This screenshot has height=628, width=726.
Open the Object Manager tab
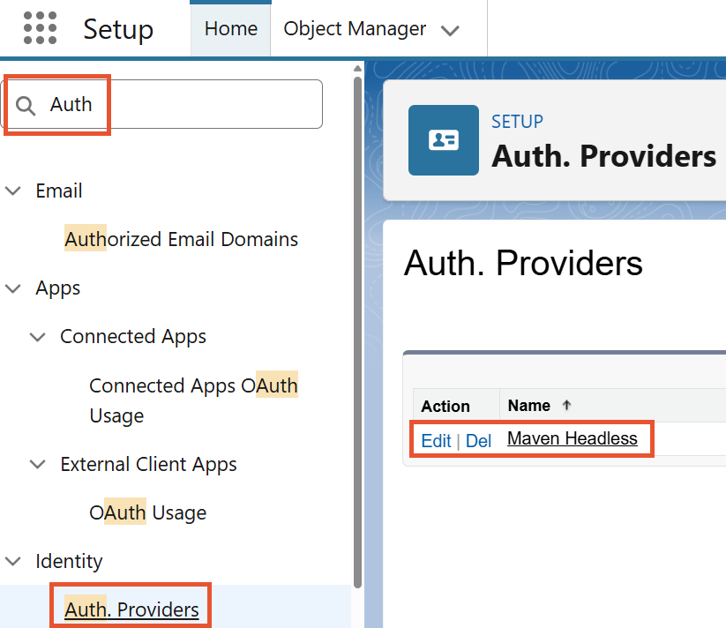[355, 28]
